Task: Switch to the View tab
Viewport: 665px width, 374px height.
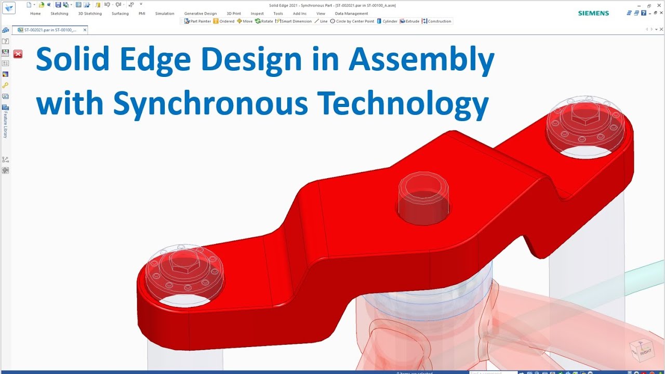Action: [321, 14]
